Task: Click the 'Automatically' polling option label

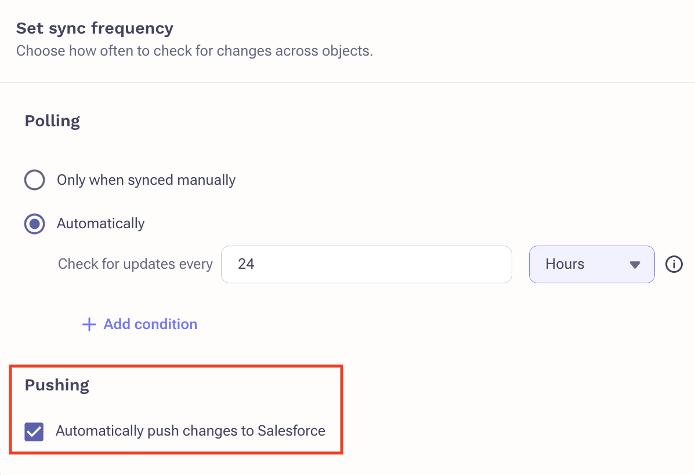Action: pyautogui.click(x=100, y=224)
